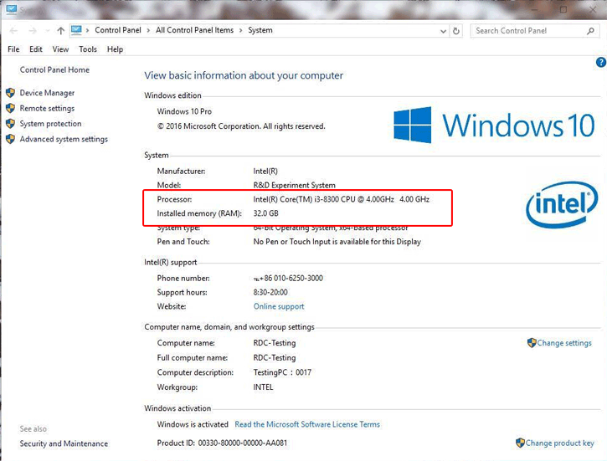Click shield icon beside System protection

tap(10, 124)
